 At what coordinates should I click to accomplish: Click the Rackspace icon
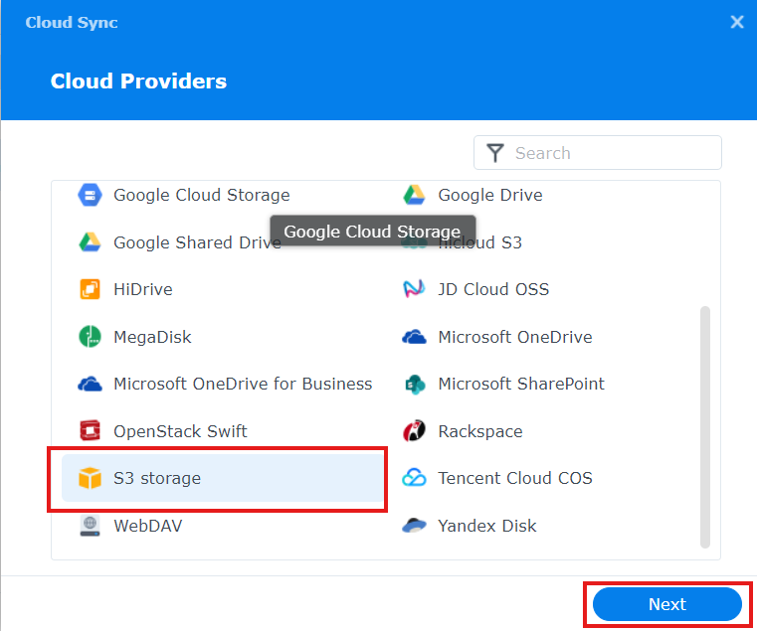[414, 431]
